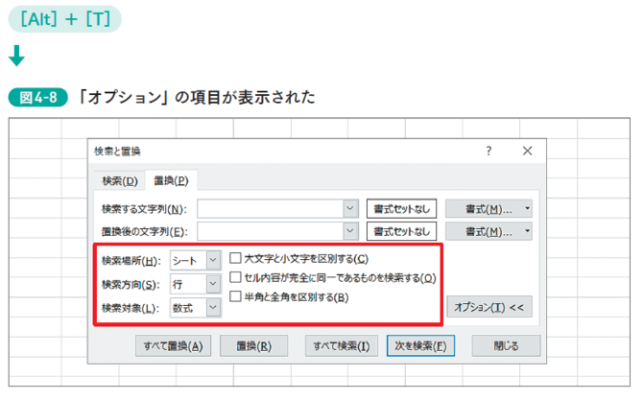Toggle 半角と全角を区別する checkbox
This screenshot has height=400, width=643.
(235, 296)
